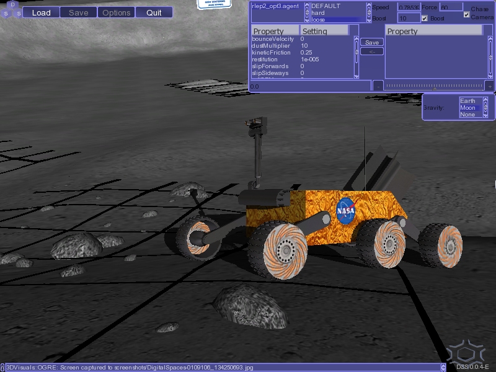
Task: Click the tick-mark slider thumb
Action: pyautogui.click(x=435, y=89)
